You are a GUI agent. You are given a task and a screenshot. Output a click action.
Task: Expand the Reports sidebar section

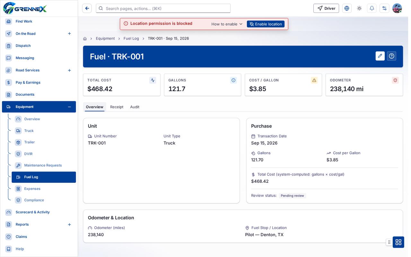pos(69,224)
